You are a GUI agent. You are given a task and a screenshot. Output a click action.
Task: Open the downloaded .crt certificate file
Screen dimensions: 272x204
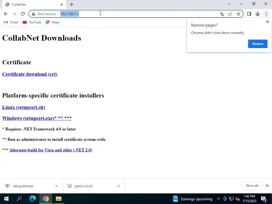84,186
